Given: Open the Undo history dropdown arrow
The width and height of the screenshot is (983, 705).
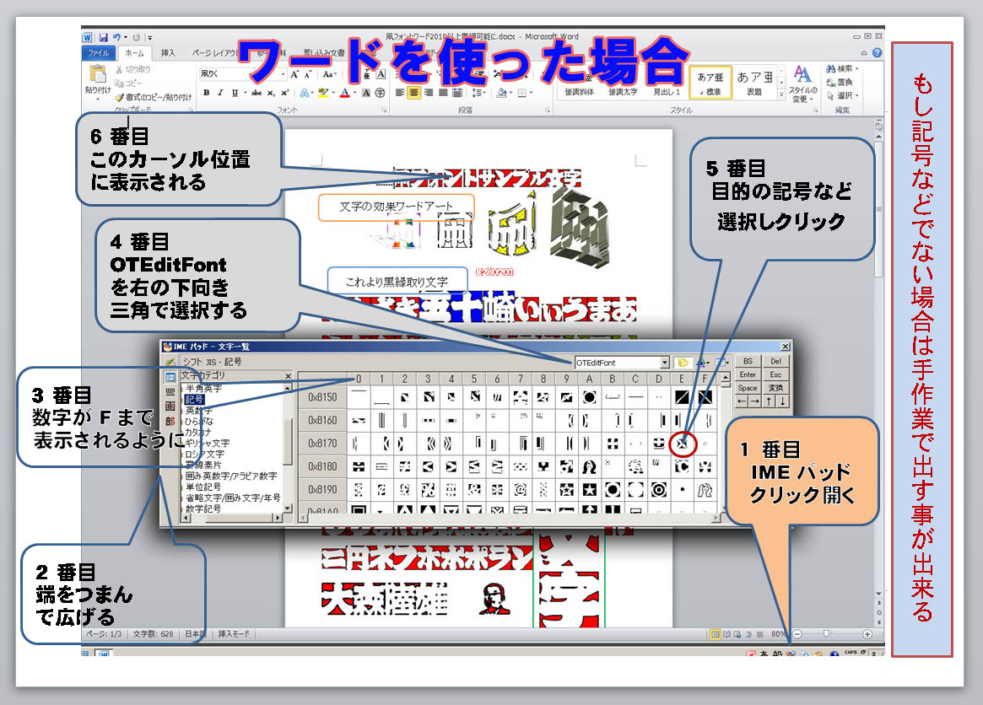Looking at the screenshot, I should tap(125, 38).
